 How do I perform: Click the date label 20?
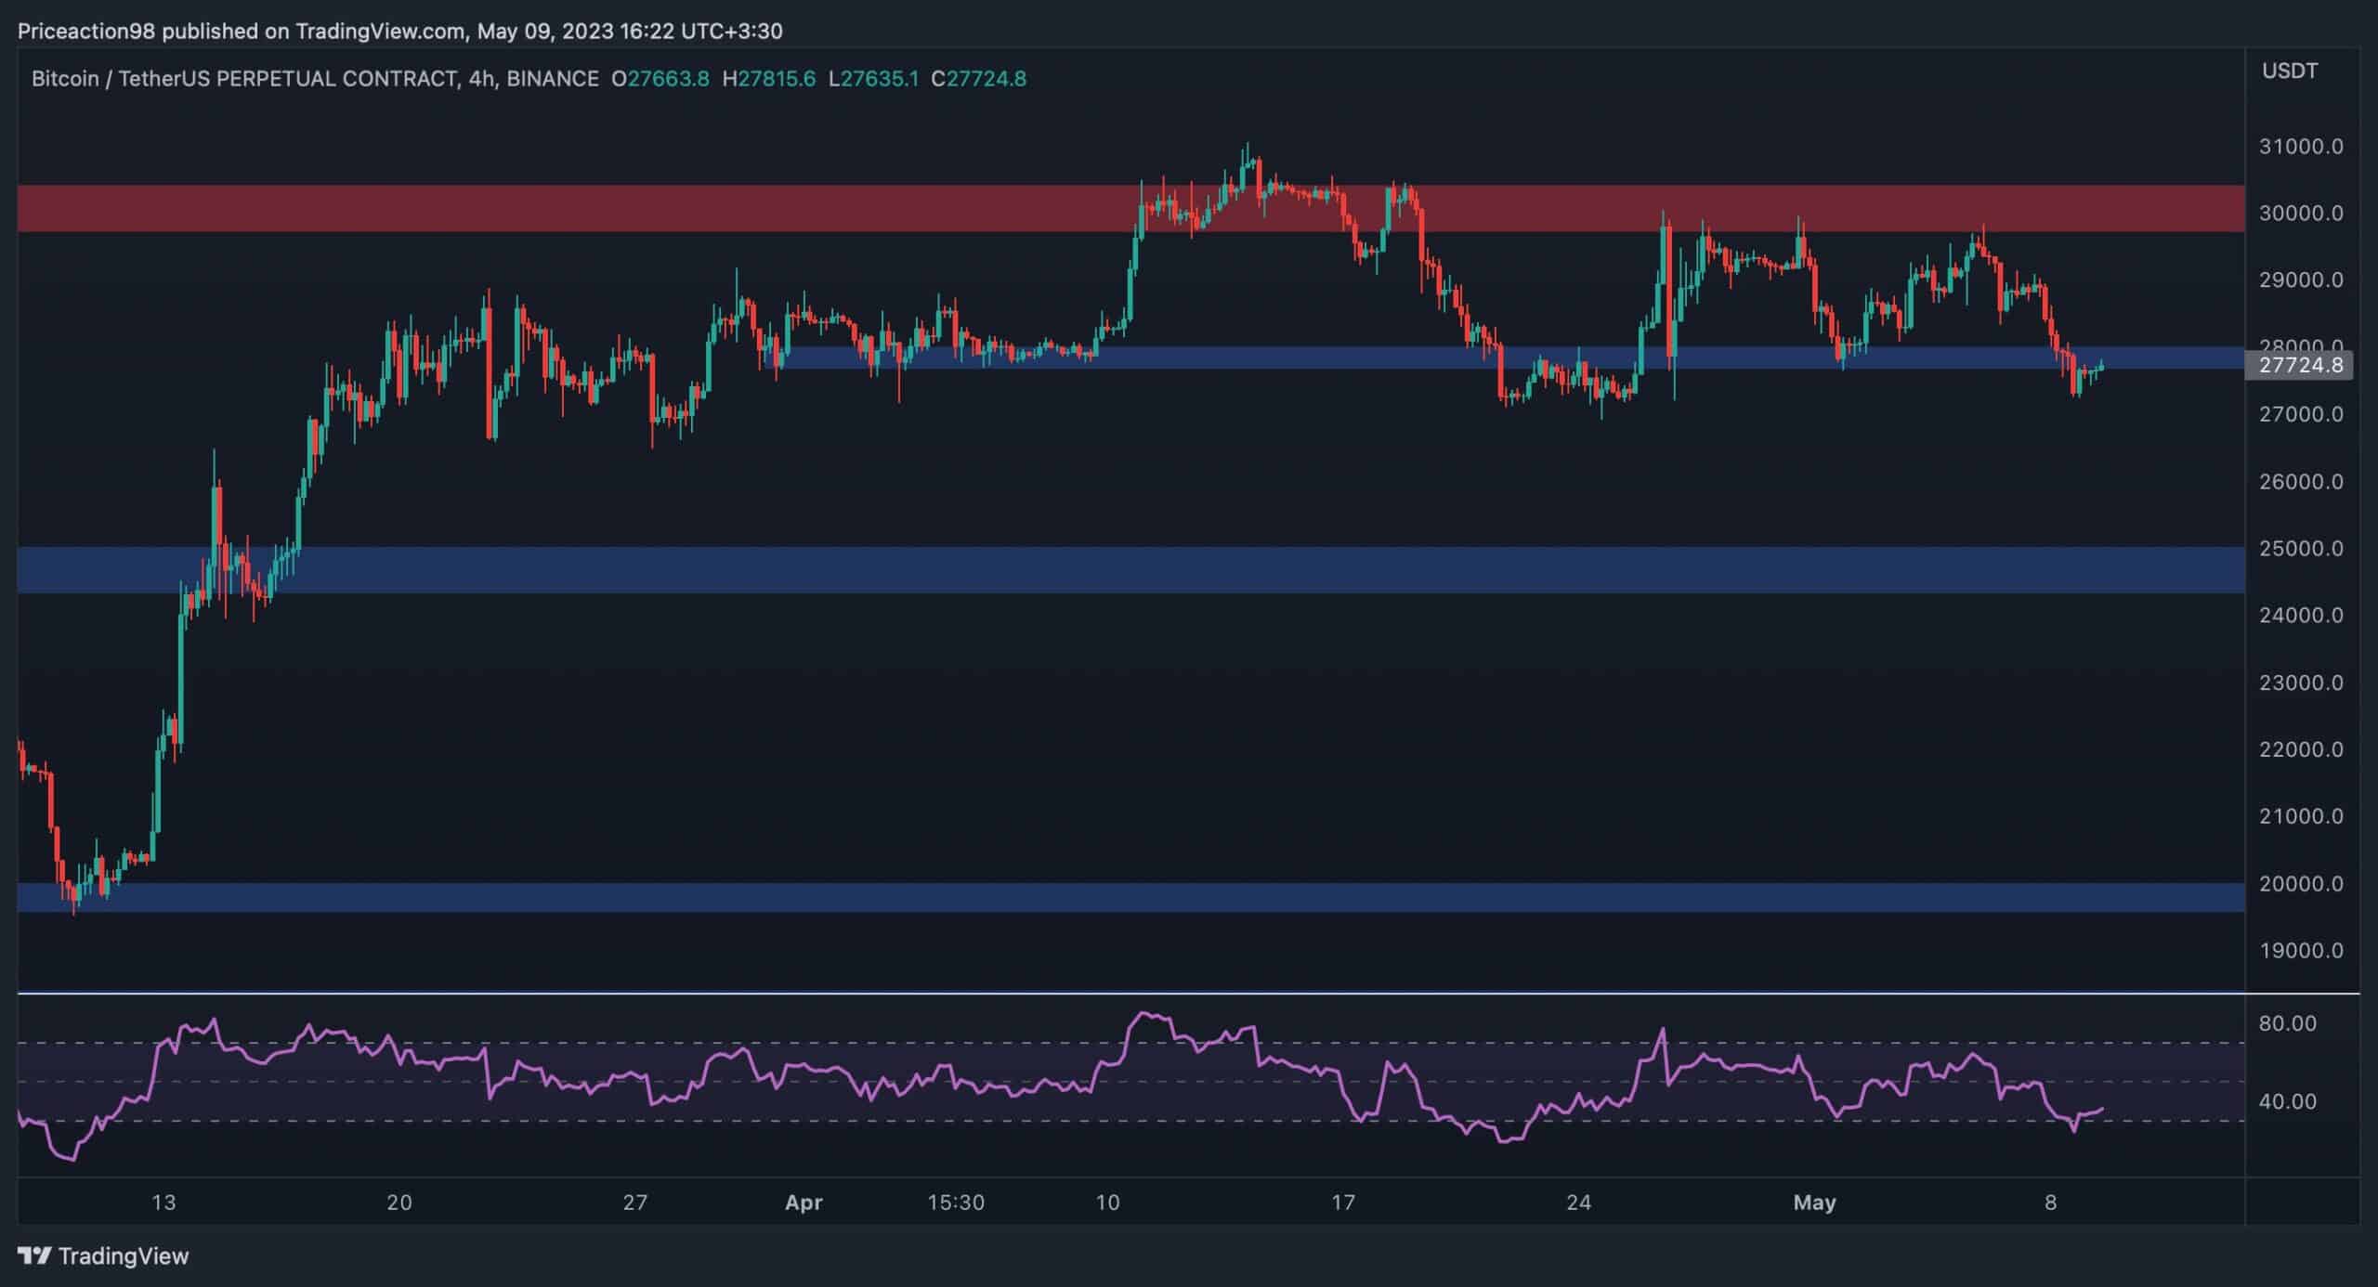click(399, 1202)
